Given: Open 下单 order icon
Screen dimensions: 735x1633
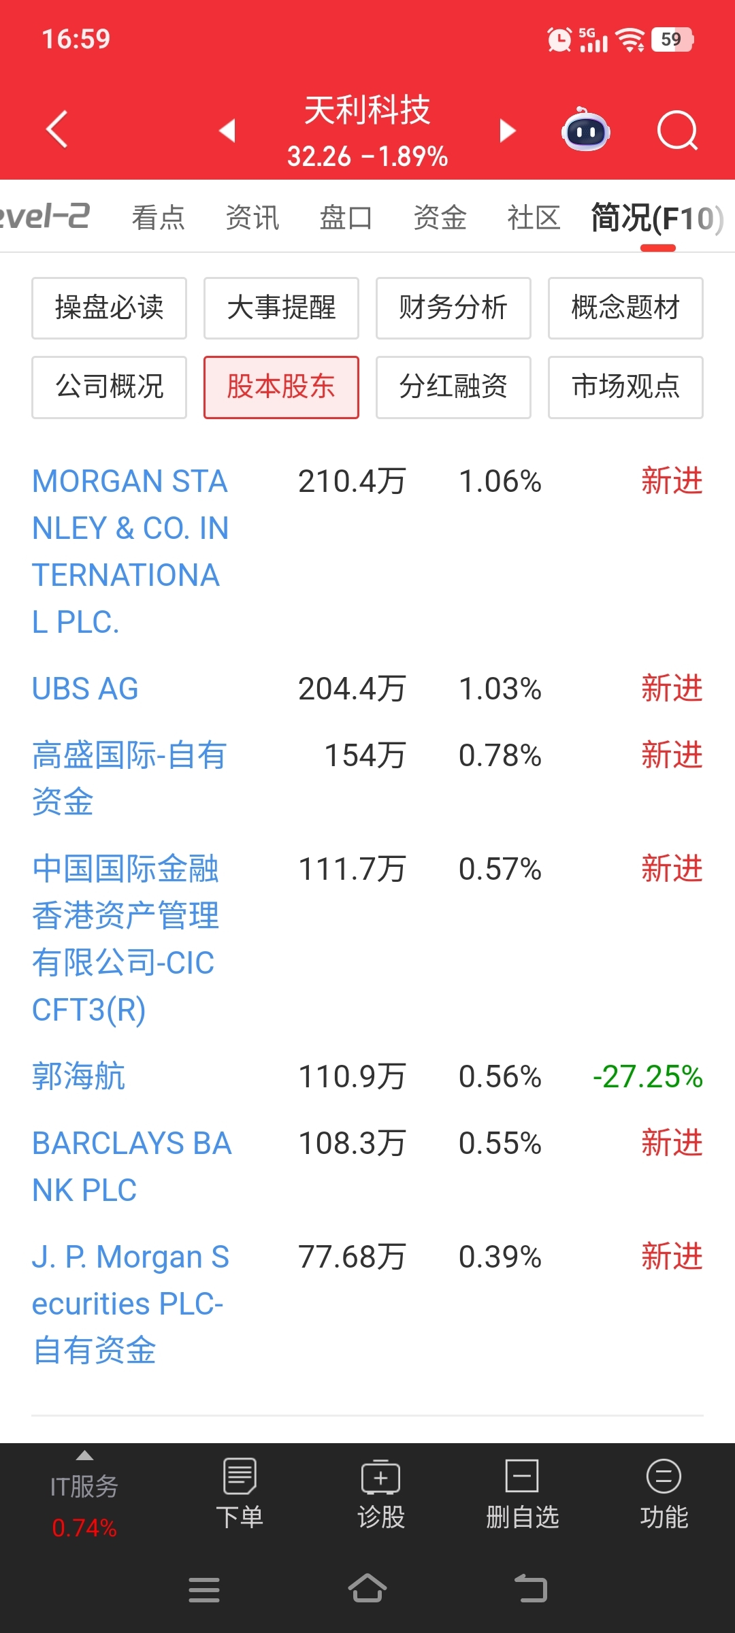Looking at the screenshot, I should pyautogui.click(x=240, y=1494).
